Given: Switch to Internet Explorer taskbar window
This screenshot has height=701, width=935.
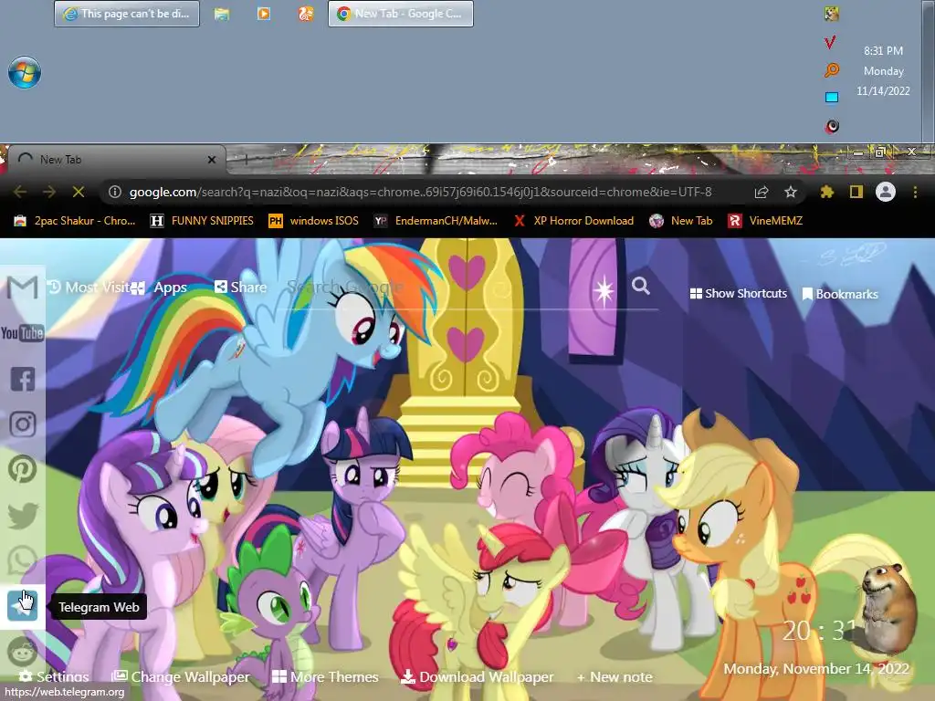Looking at the screenshot, I should click(x=127, y=14).
